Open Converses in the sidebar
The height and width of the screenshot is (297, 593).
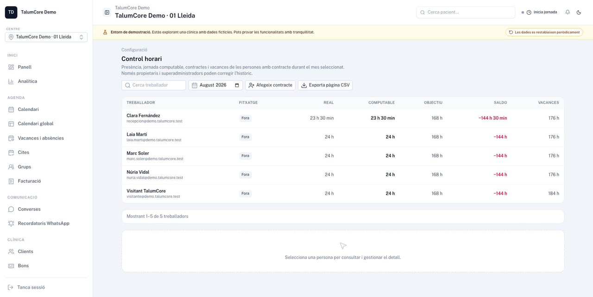coord(46,210)
